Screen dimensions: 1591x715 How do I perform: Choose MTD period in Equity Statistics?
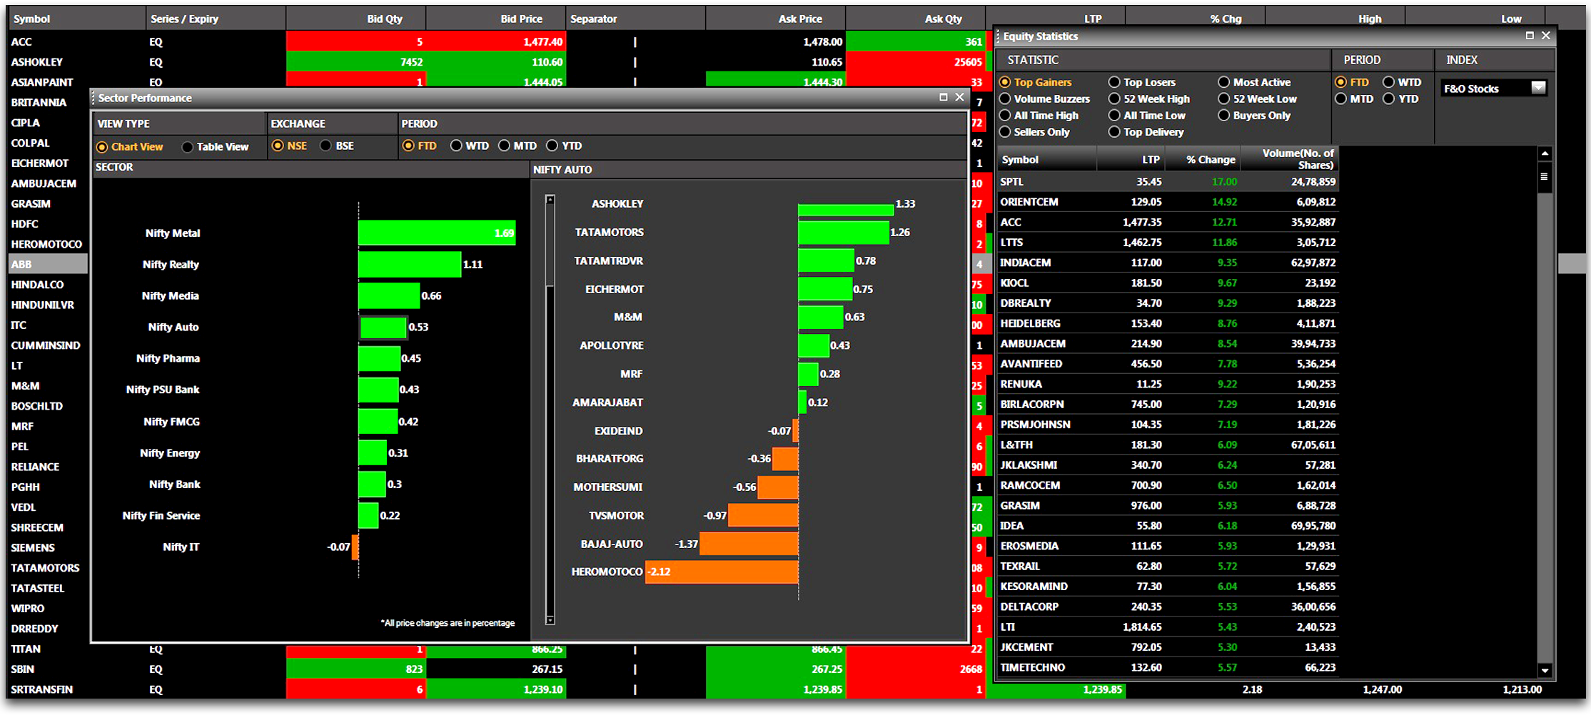point(1355,98)
